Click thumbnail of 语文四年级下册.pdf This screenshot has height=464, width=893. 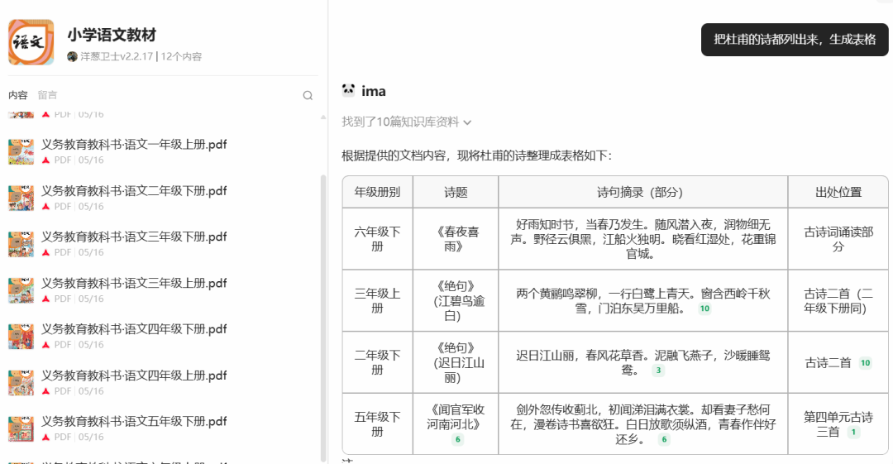point(21,337)
